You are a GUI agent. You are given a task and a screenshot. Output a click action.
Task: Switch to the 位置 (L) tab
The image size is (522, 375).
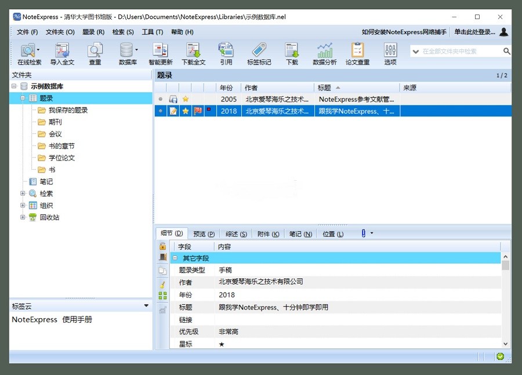coord(333,234)
